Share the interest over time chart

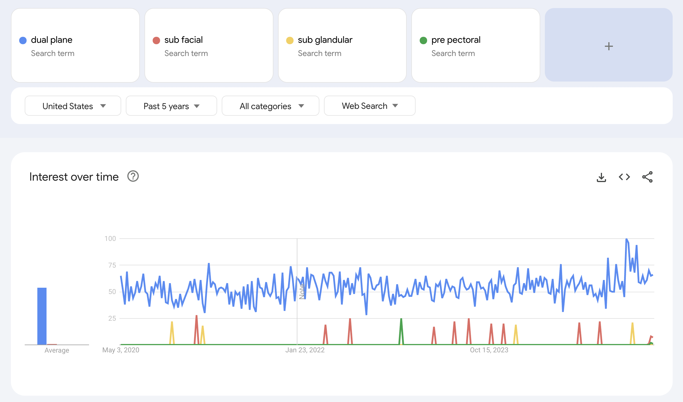coord(647,177)
